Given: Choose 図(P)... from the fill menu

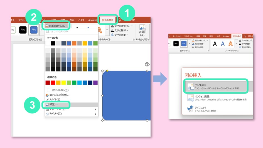Looking at the screenshot, I should (x=72, y=104).
